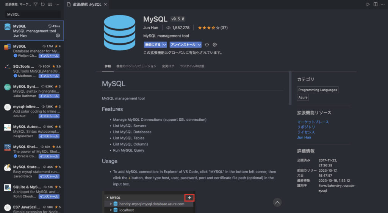Click the run play icon
This screenshot has width=388, height=213.
point(368,5)
